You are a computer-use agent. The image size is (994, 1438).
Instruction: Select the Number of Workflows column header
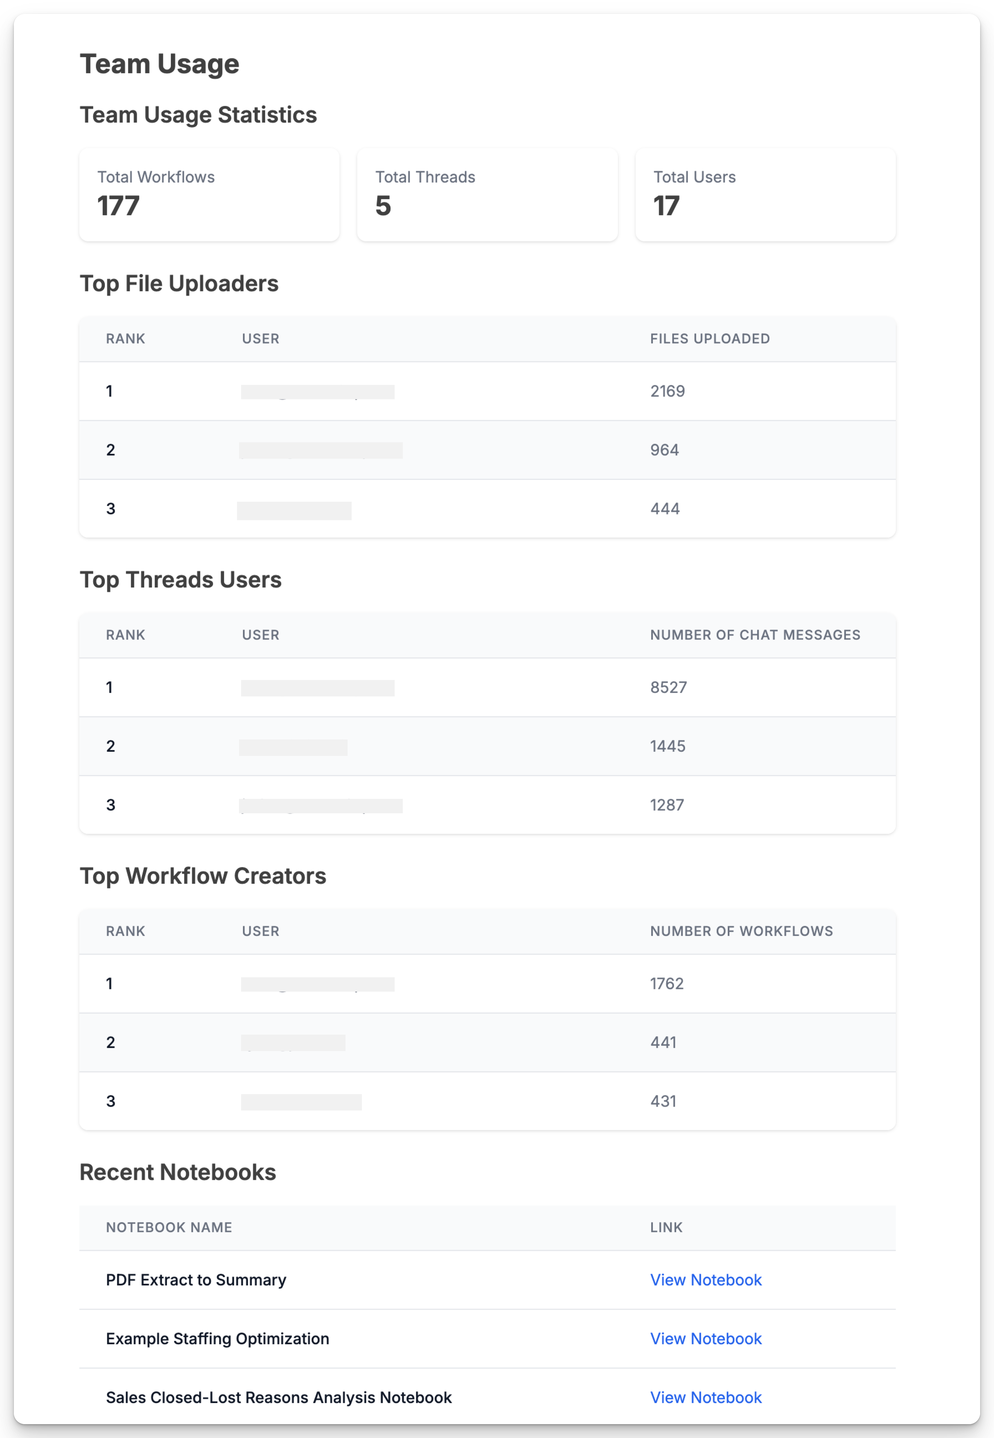[741, 931]
